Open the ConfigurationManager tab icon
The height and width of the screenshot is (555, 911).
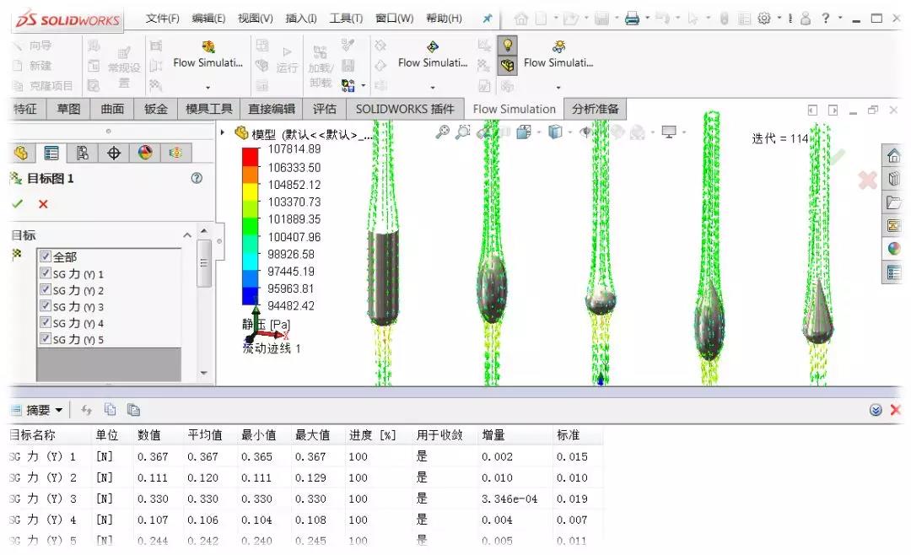pyautogui.click(x=83, y=153)
